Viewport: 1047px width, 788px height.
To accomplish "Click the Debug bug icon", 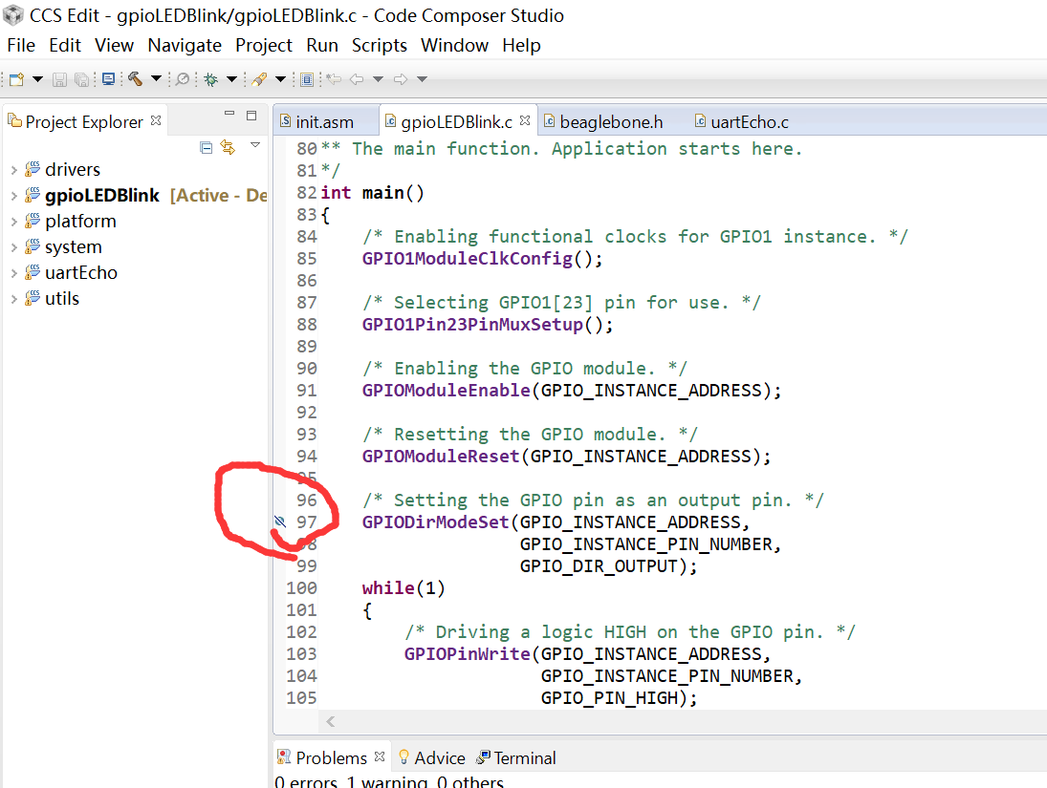I will pos(211,79).
